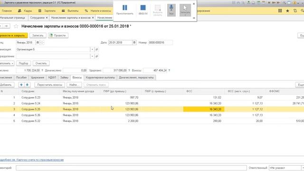
Task: Switch to the НДФЛ tab
Action: point(52,77)
